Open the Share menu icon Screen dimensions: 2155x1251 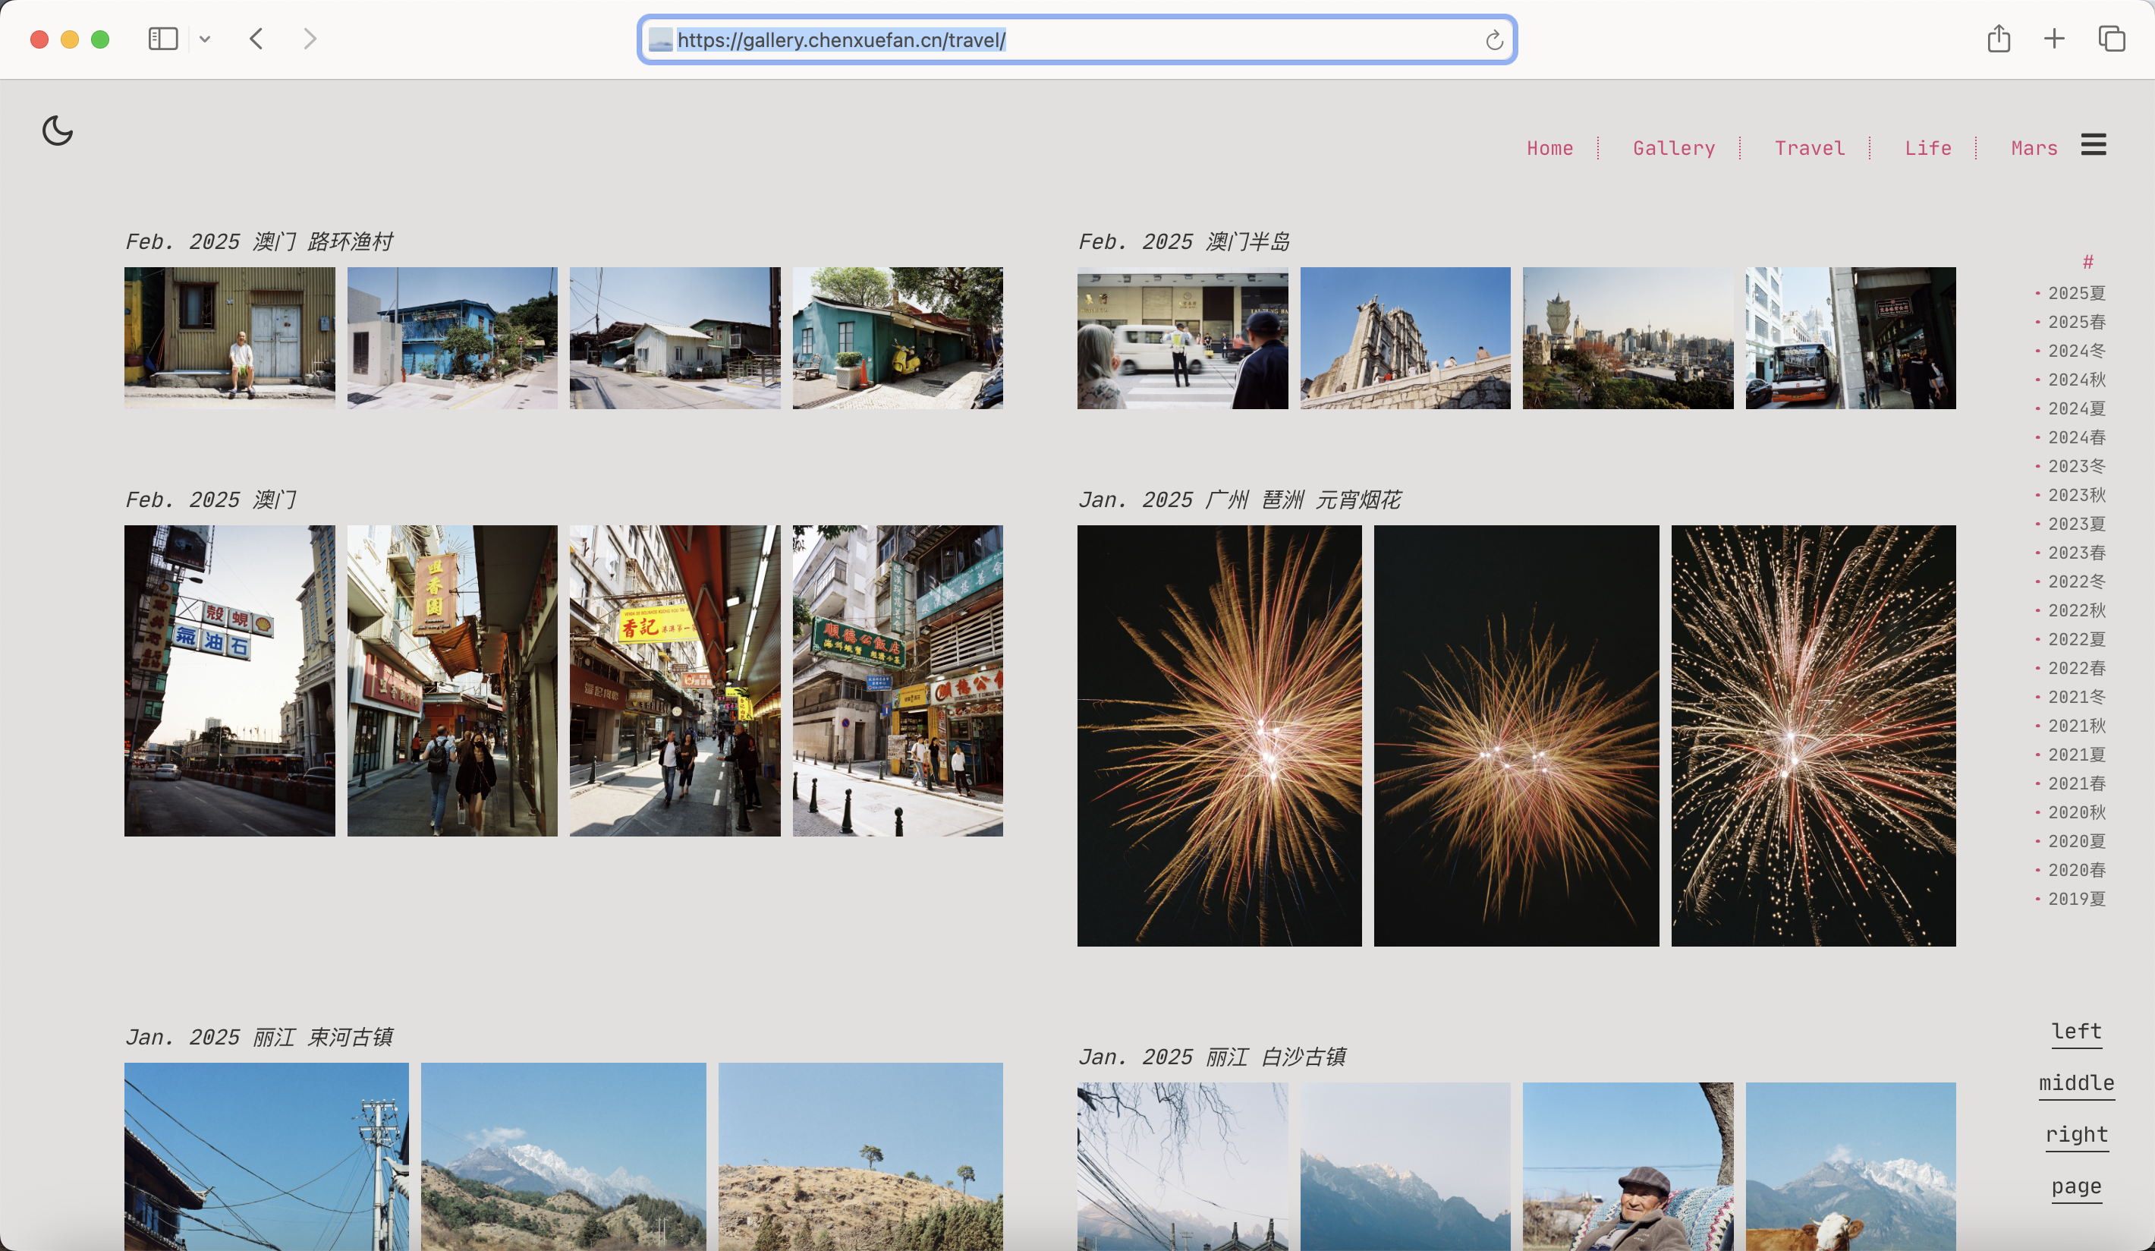click(x=1998, y=39)
